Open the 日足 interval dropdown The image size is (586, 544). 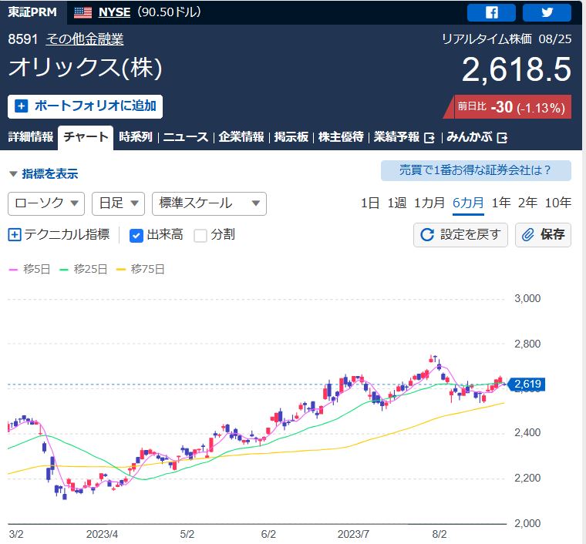click(118, 203)
